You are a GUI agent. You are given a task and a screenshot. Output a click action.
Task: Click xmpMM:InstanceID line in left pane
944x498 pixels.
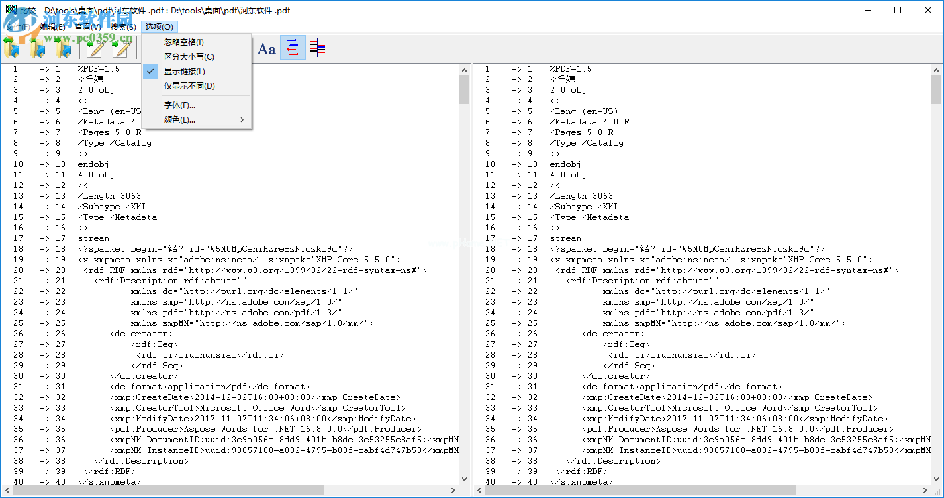point(284,450)
